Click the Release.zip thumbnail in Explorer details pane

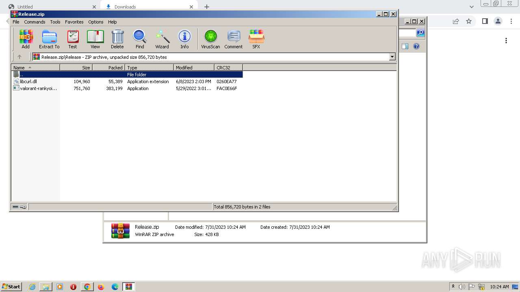[121, 231]
